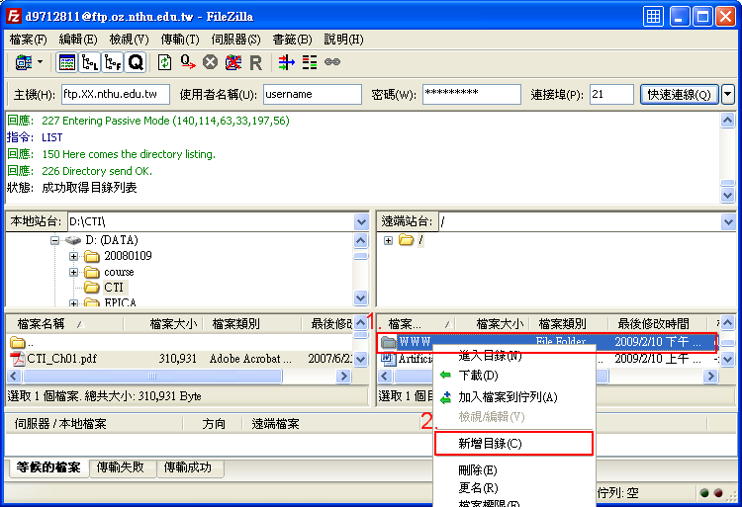The image size is (742, 507).
Task: Switch to the 傳輸失敗 tab
Action: click(x=125, y=467)
